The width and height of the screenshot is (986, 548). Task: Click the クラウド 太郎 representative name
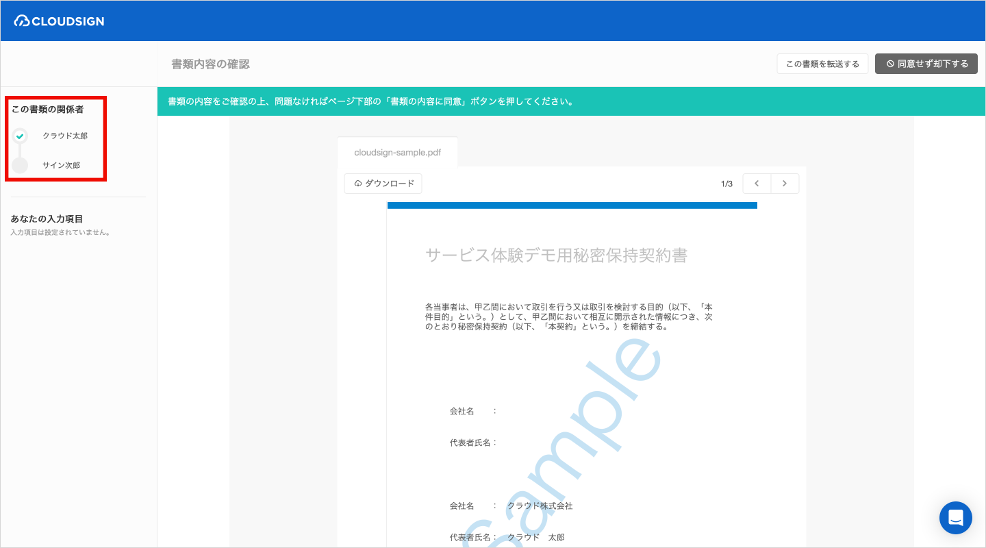535,538
